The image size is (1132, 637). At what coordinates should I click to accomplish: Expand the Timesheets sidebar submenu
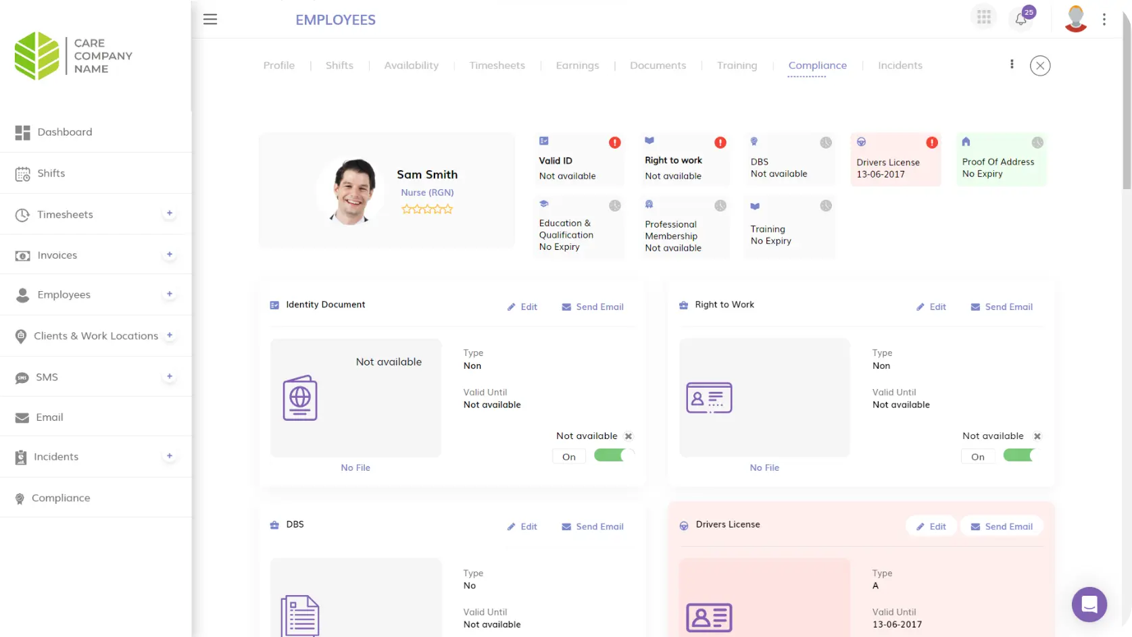170,213
